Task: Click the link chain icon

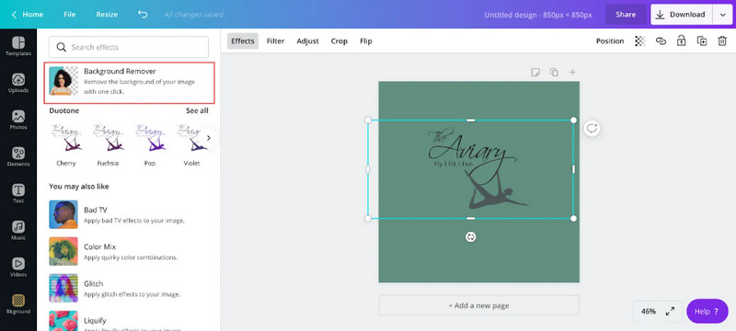Action: [661, 41]
